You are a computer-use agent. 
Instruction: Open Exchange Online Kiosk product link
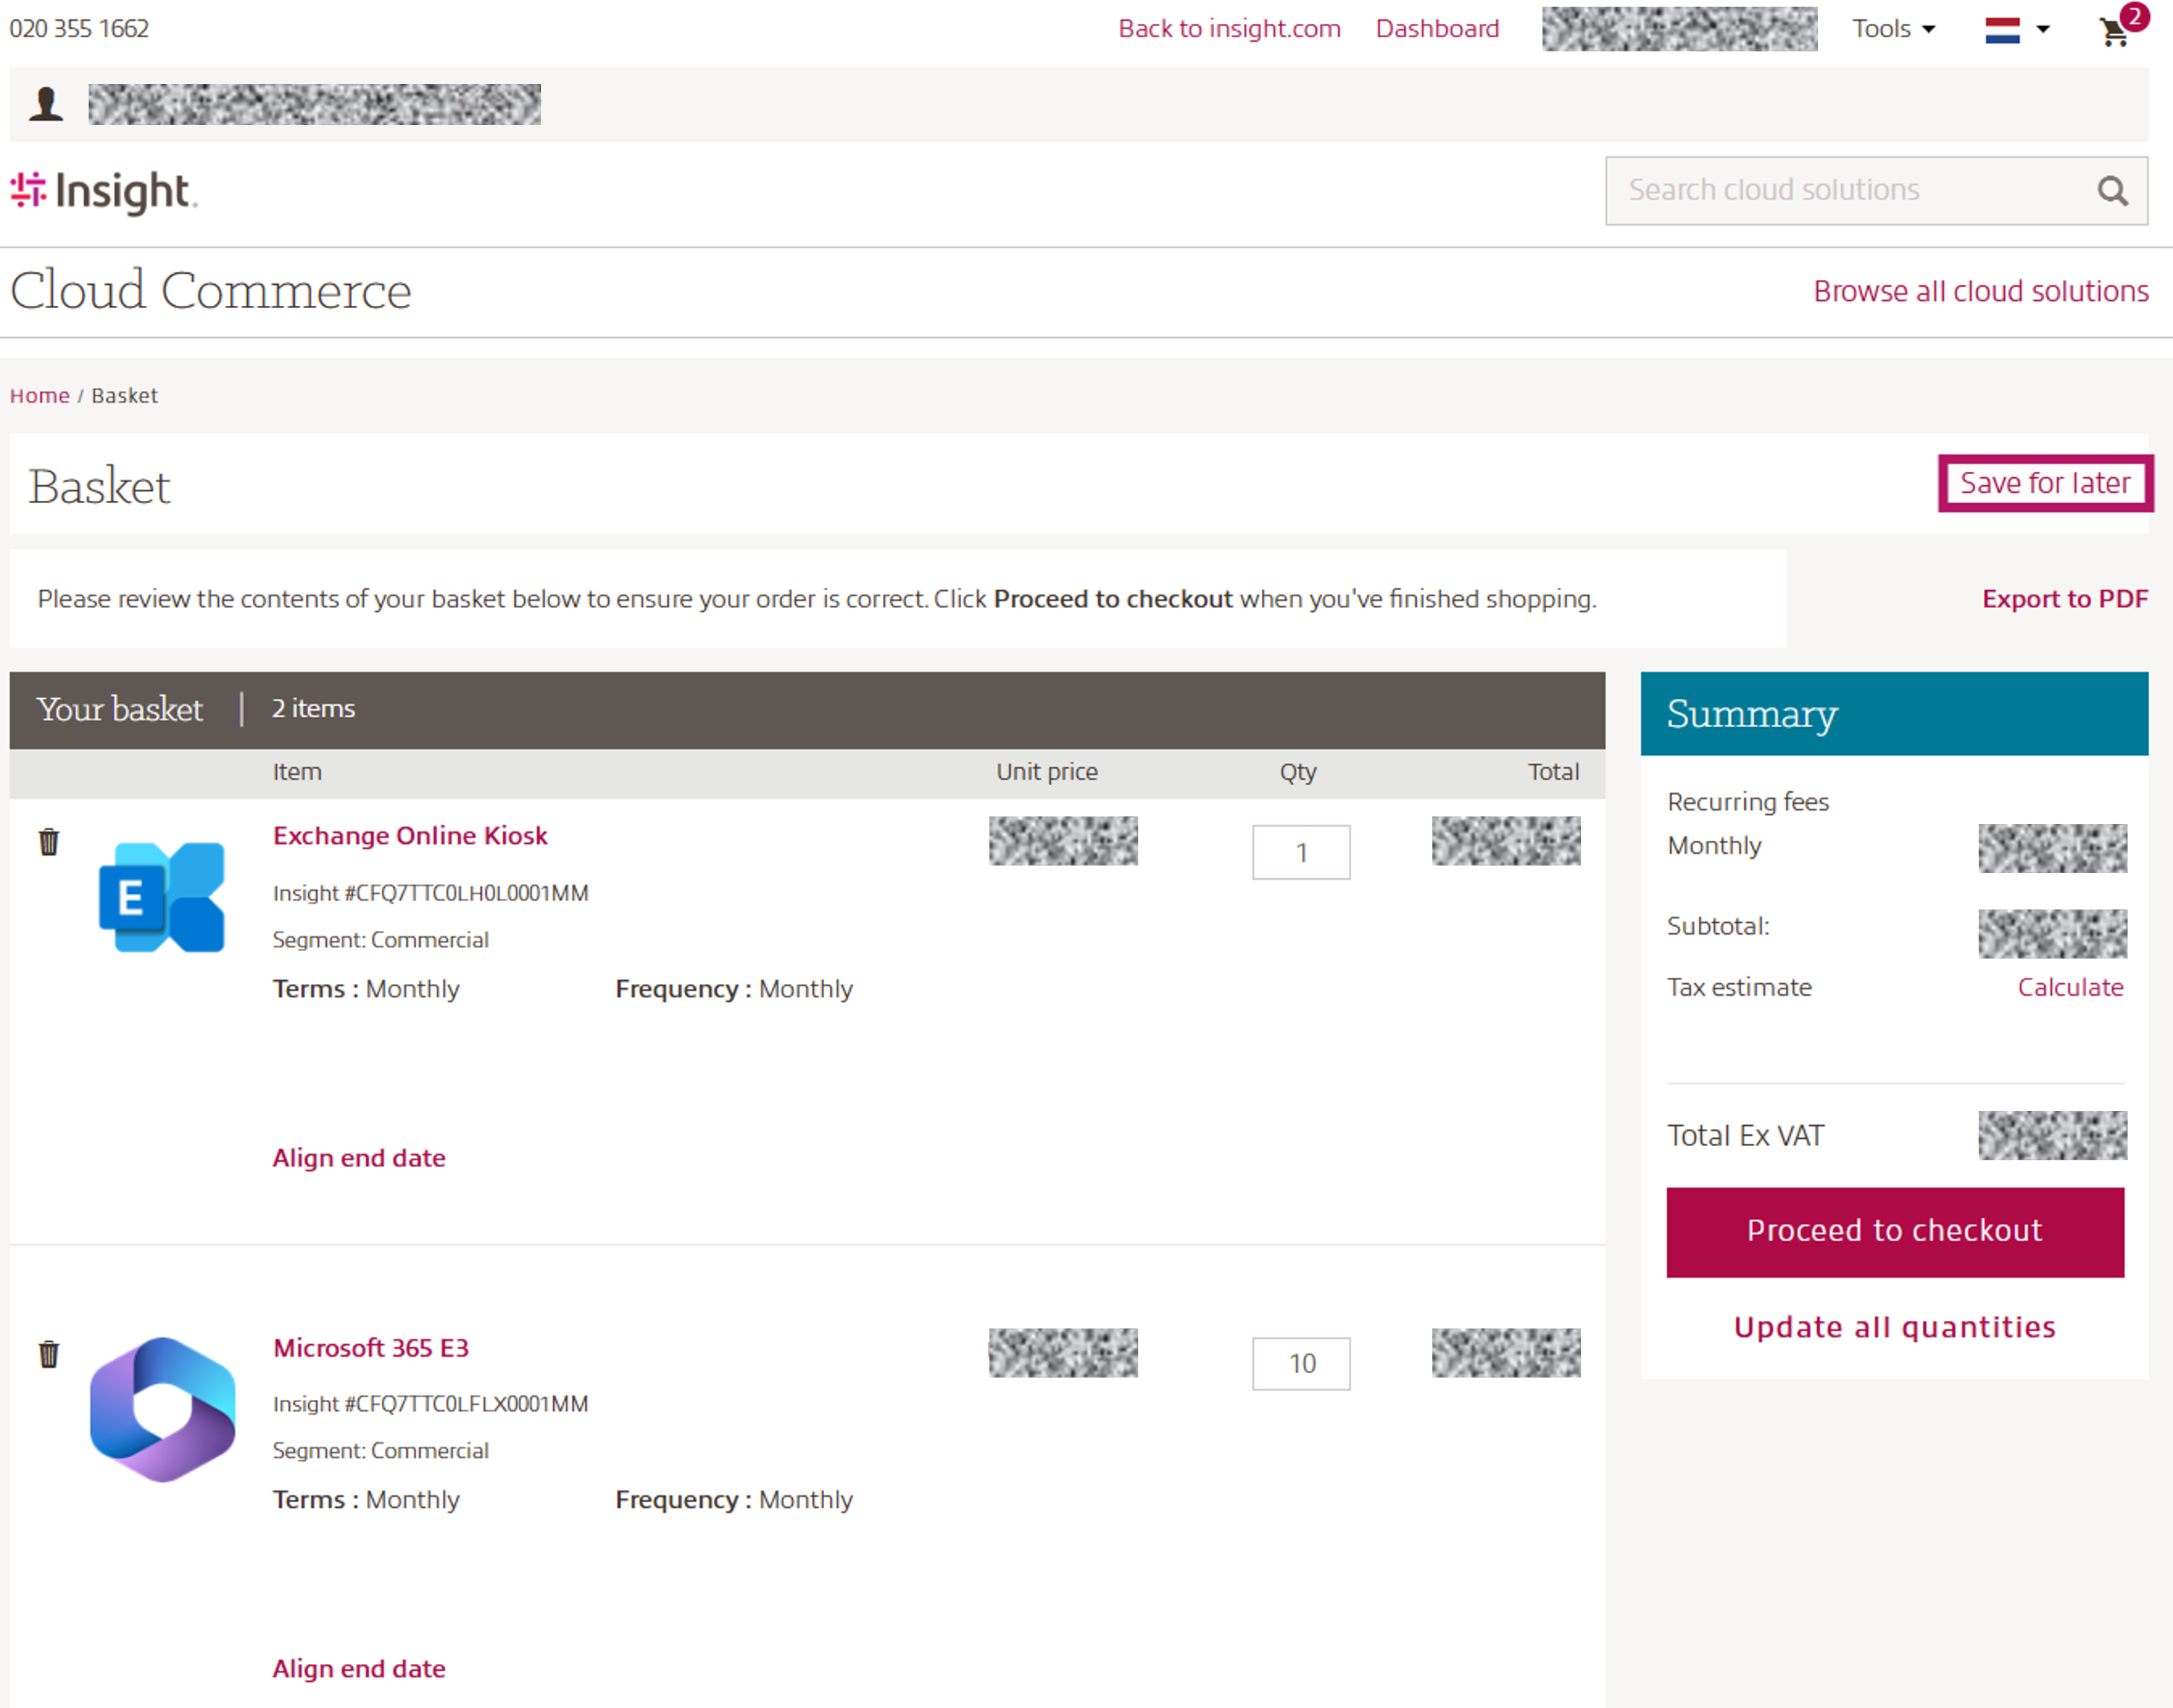click(x=410, y=835)
